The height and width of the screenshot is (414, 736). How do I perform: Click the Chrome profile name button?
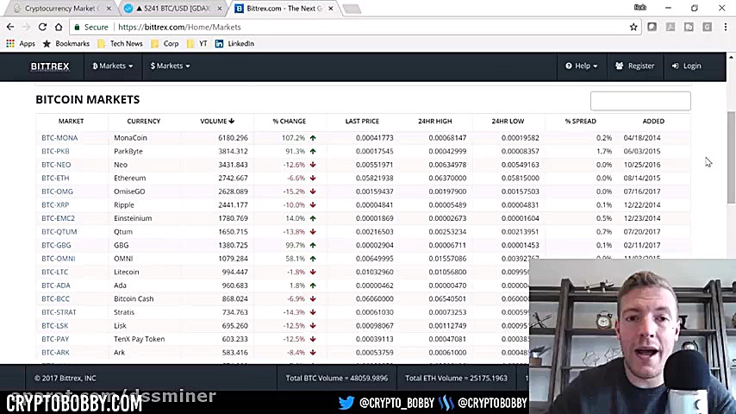(x=639, y=8)
